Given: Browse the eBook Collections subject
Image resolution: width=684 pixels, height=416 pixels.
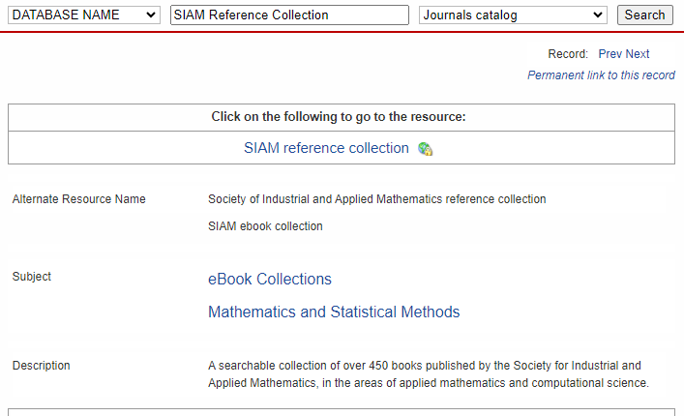Looking at the screenshot, I should point(270,279).
